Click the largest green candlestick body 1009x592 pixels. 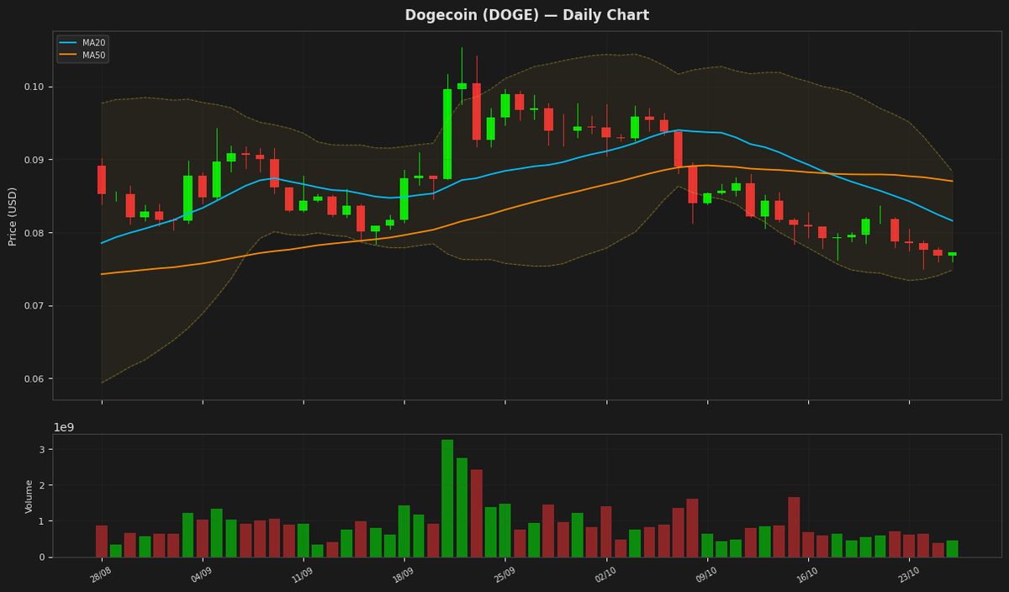coord(447,135)
